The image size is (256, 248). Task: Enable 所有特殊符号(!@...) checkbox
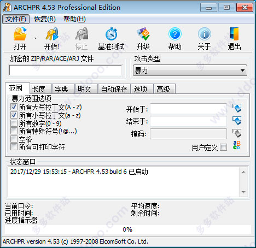point(14,131)
